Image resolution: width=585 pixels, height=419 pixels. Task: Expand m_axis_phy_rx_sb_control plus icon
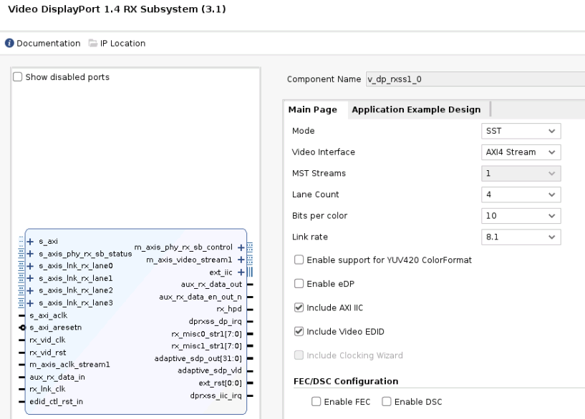pos(241,247)
